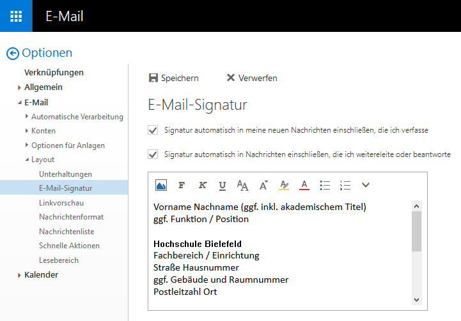The height and width of the screenshot is (321, 461).
Task: Select the Layout label
Action: [x=43, y=160]
